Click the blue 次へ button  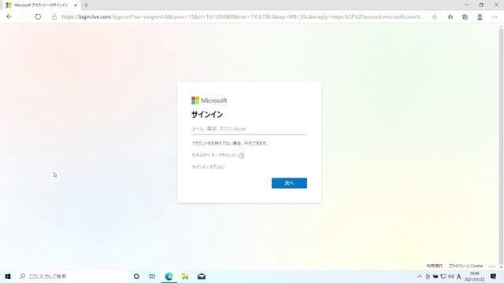click(x=289, y=183)
